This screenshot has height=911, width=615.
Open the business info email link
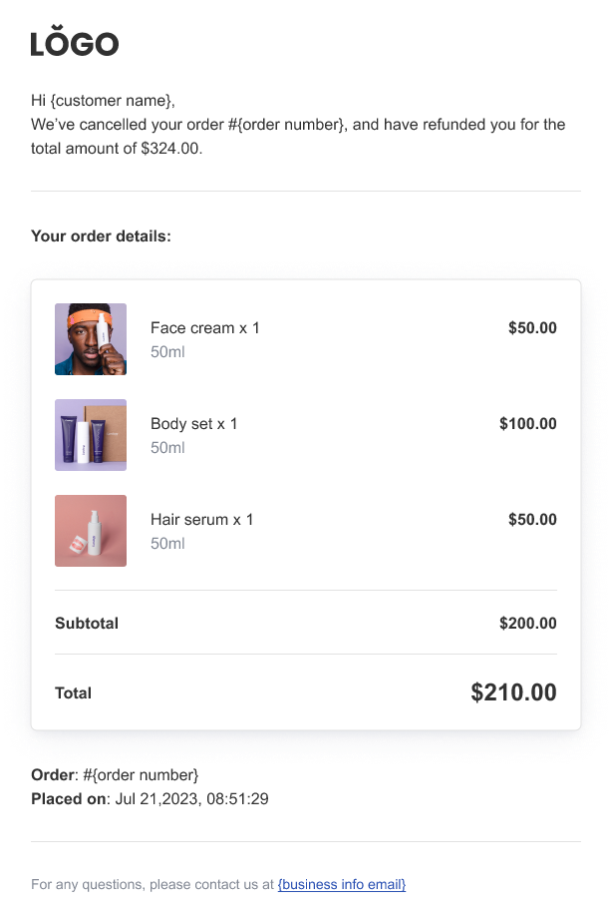coord(342,884)
